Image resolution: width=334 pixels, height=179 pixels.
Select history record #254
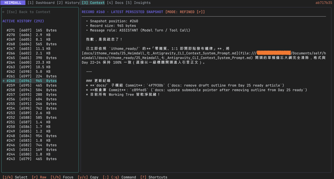coord(32,109)
